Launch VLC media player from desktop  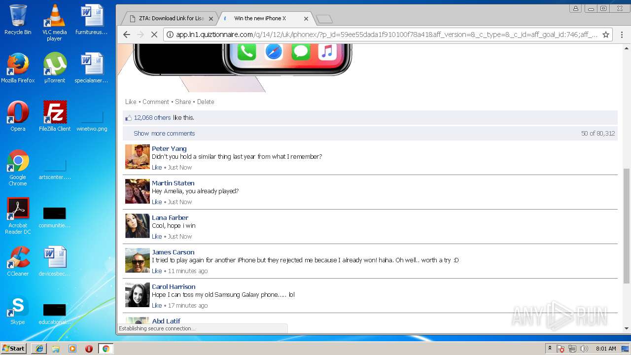tap(54, 23)
